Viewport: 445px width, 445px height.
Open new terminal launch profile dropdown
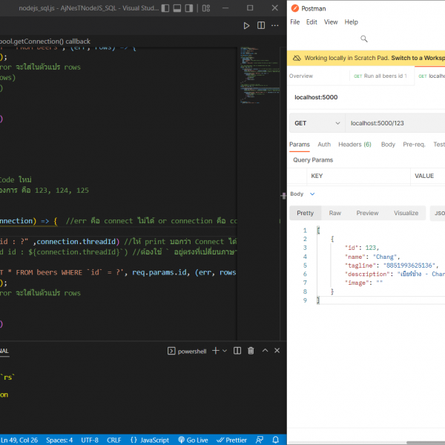tap(225, 351)
